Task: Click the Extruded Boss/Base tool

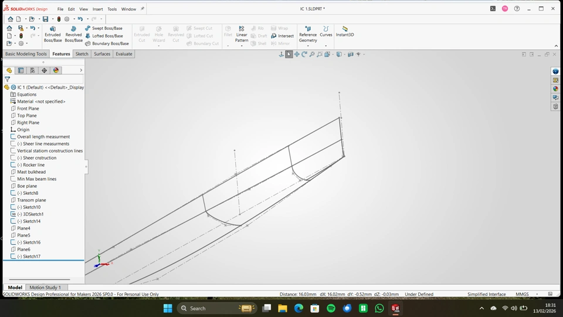Action: [x=52, y=34]
